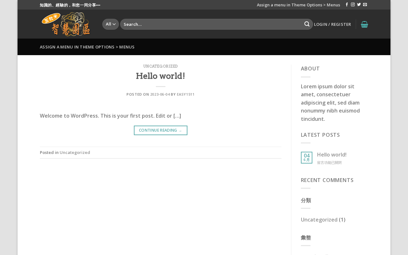The height and width of the screenshot is (255, 408).
Task: Open the Instagram social icon
Action: coord(353,5)
